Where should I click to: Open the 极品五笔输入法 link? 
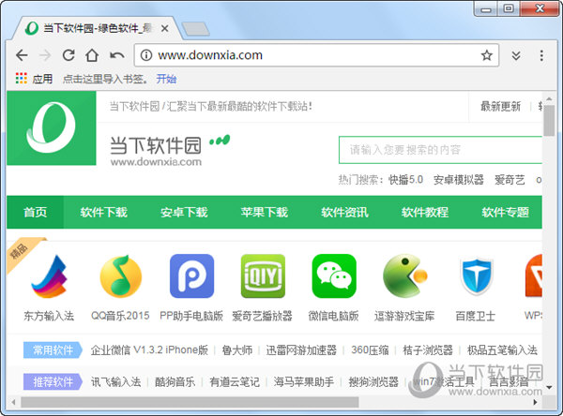[x=502, y=350]
